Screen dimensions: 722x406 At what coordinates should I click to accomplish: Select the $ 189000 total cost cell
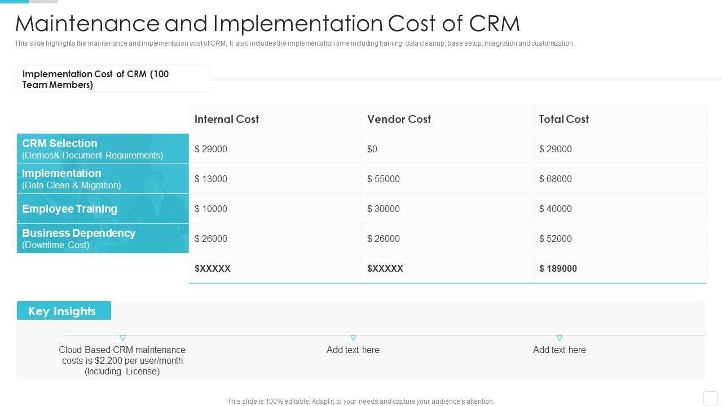(x=558, y=268)
